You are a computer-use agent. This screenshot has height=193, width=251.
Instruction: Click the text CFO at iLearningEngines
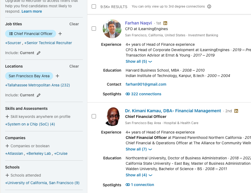tap(146, 29)
